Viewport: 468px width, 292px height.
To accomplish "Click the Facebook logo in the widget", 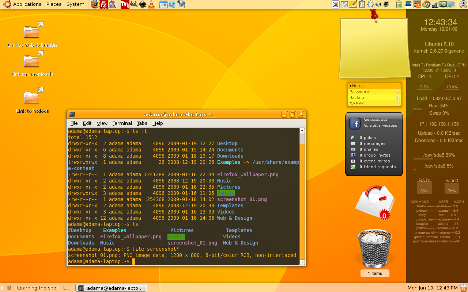I will (x=355, y=123).
